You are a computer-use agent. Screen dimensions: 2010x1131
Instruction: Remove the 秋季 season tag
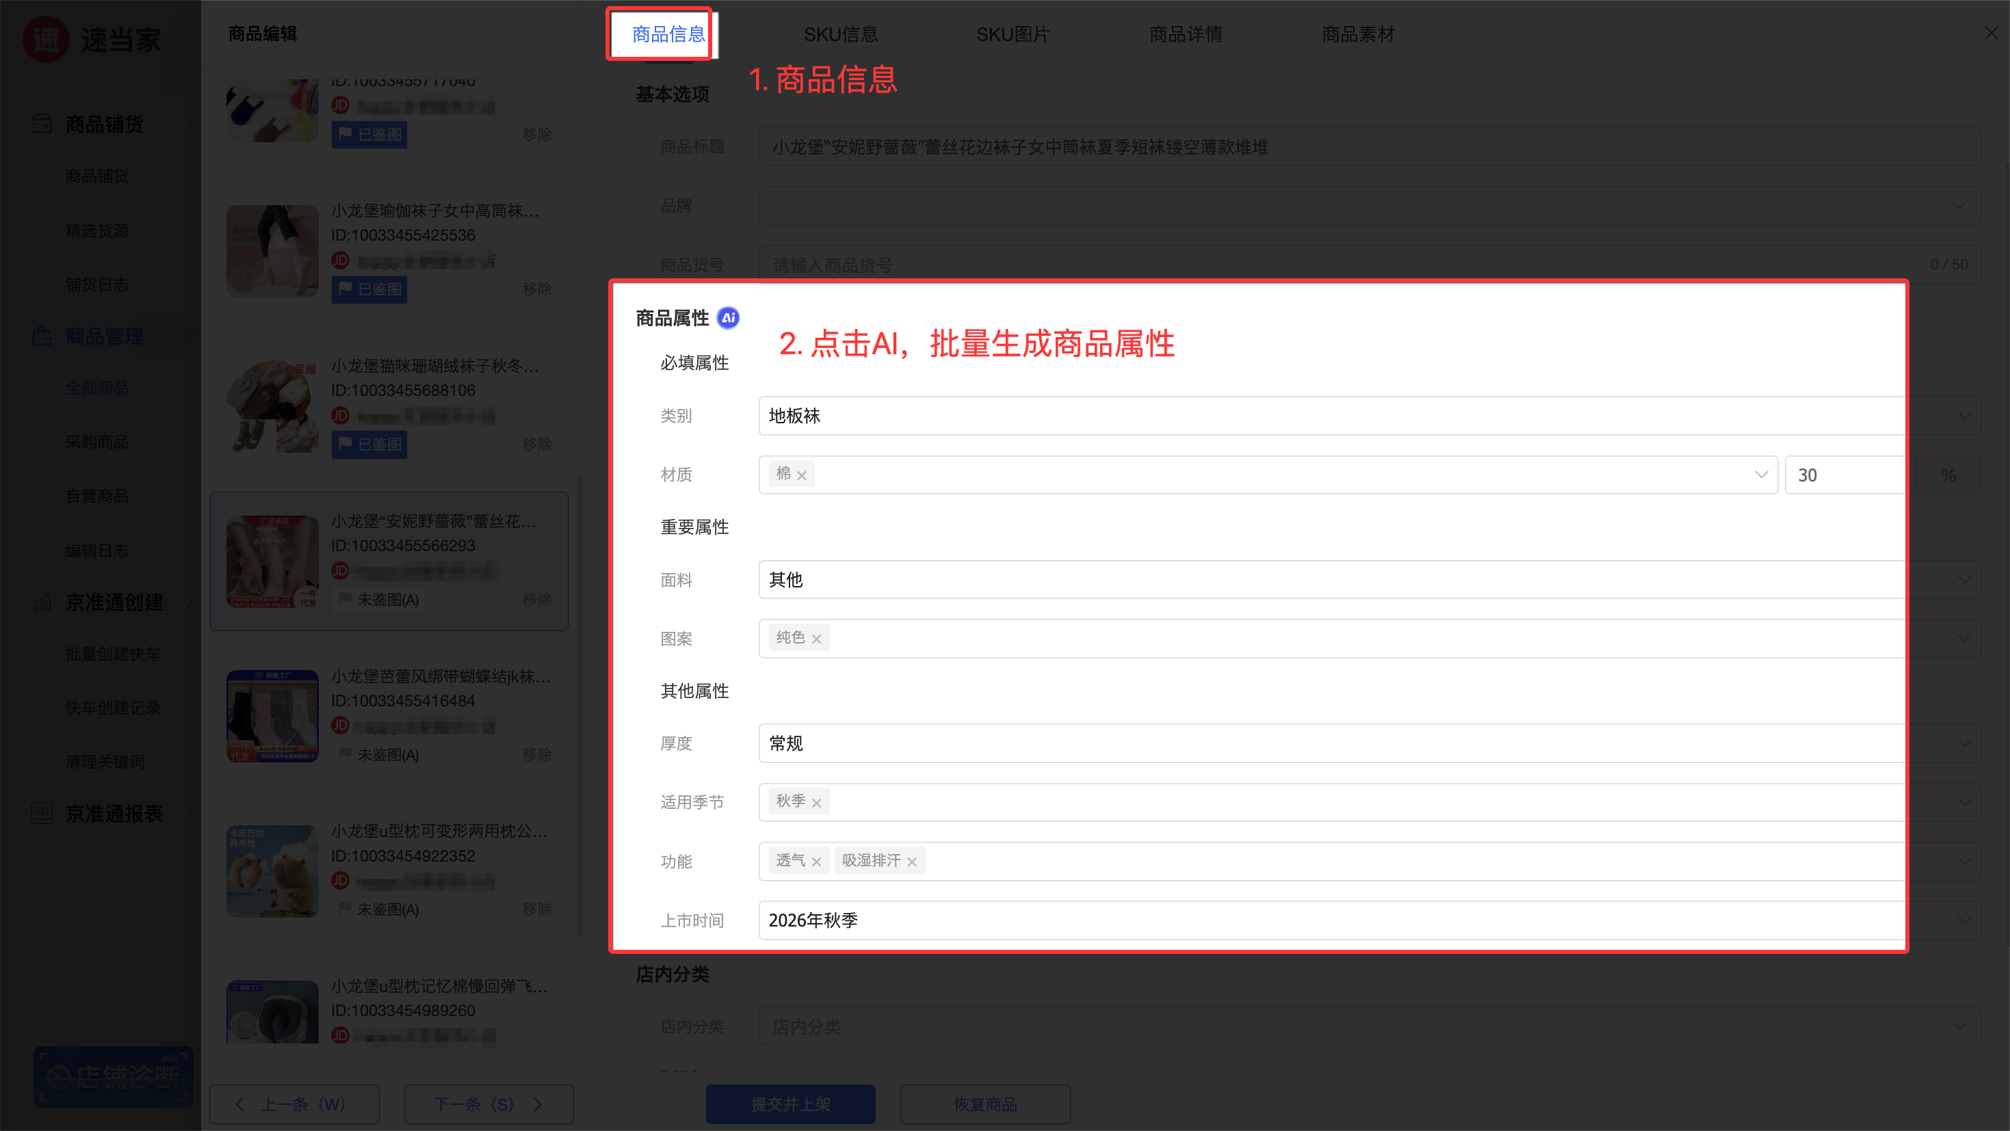(x=816, y=803)
